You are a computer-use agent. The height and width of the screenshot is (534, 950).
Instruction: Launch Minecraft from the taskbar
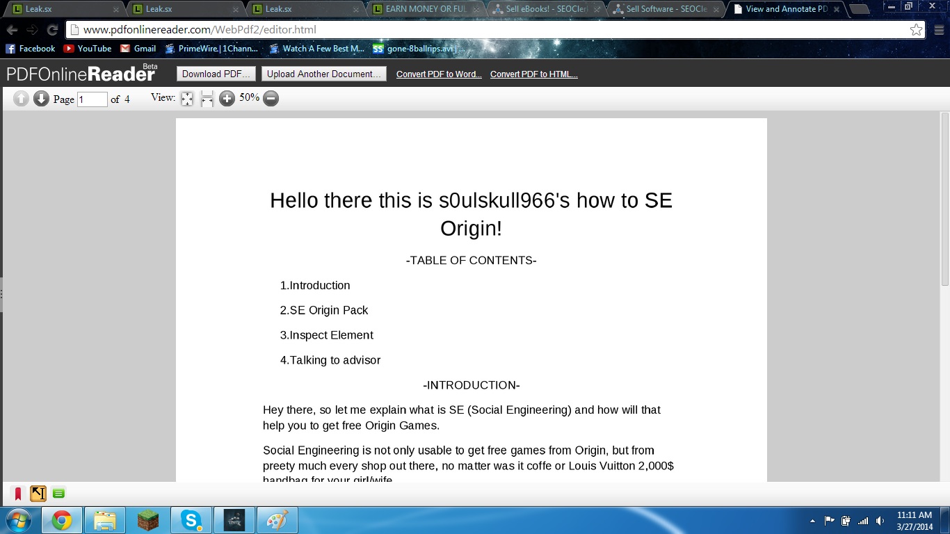point(148,520)
